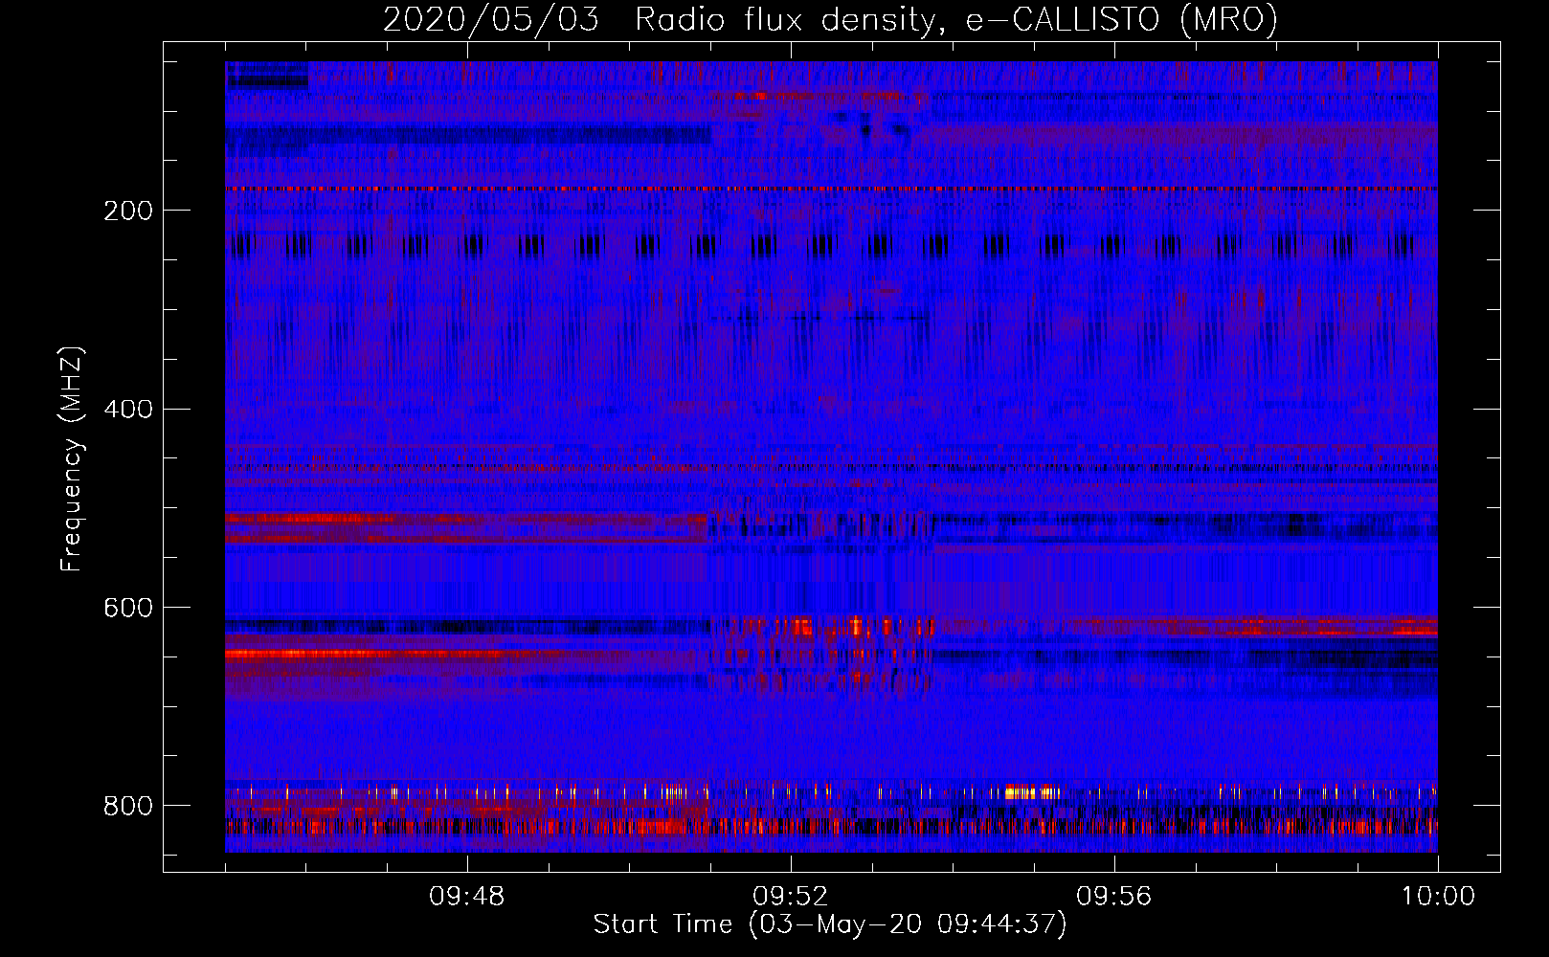The height and width of the screenshot is (957, 1549).
Task: Click the 09:52 time tick label
Action: tap(791, 897)
